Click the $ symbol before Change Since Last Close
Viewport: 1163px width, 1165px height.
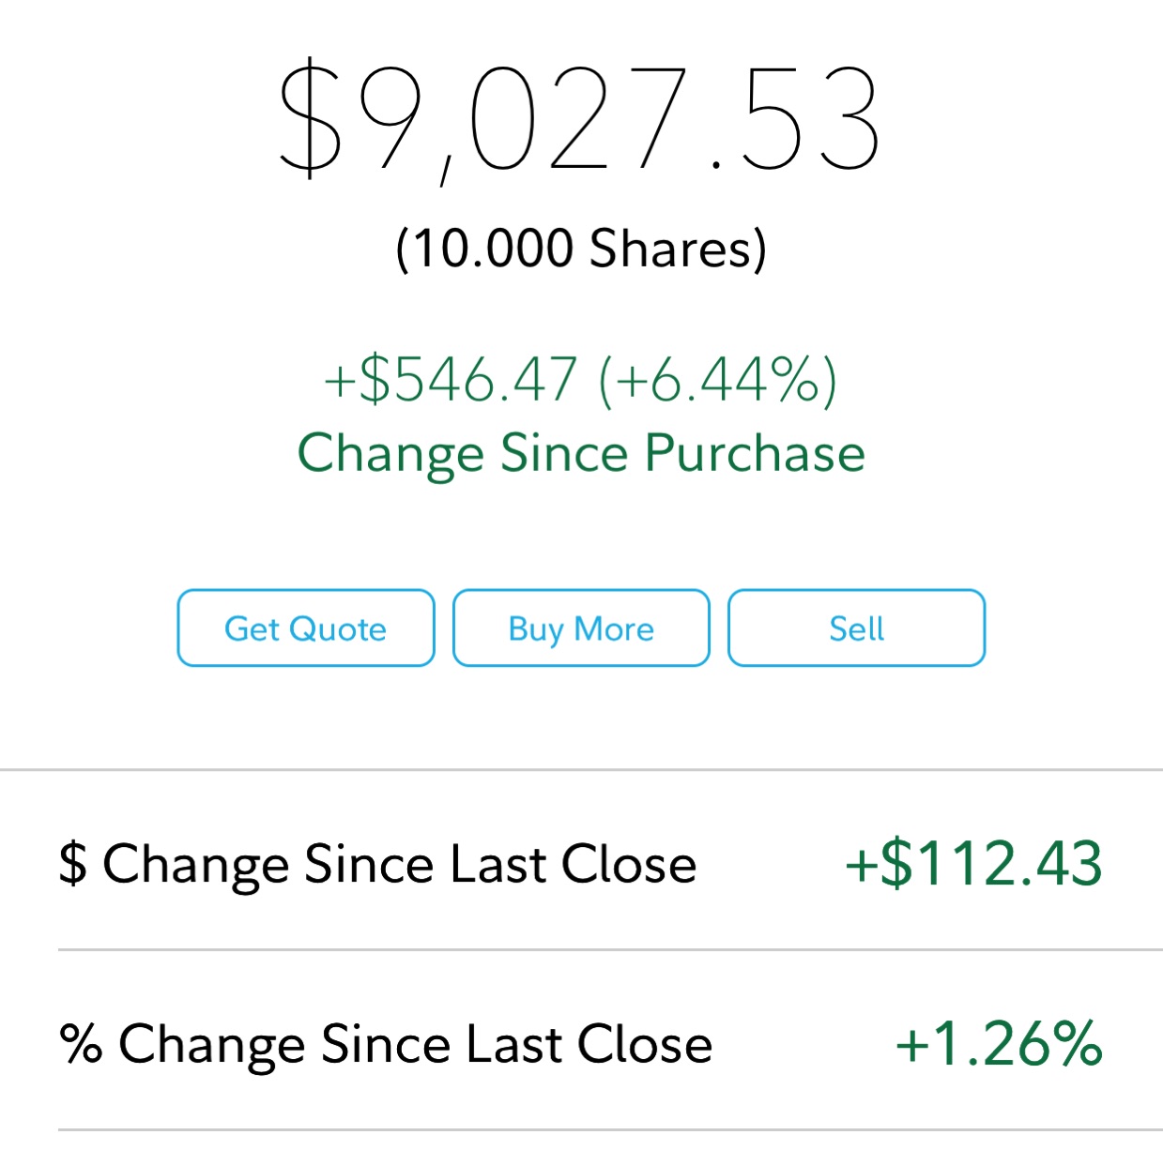[x=72, y=864]
